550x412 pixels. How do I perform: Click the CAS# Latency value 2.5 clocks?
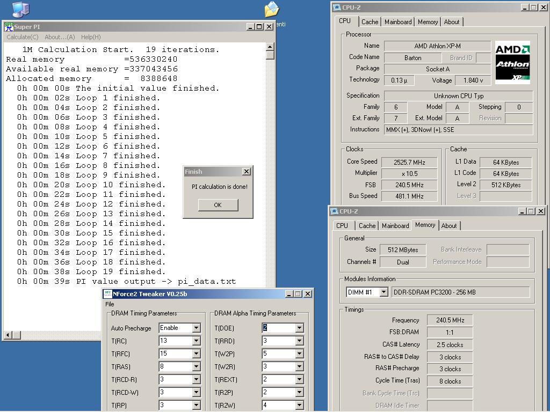(450, 345)
